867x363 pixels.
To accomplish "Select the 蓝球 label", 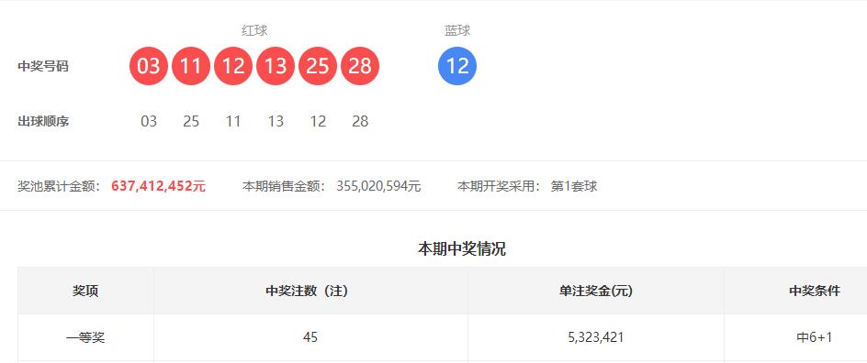I will 457,30.
